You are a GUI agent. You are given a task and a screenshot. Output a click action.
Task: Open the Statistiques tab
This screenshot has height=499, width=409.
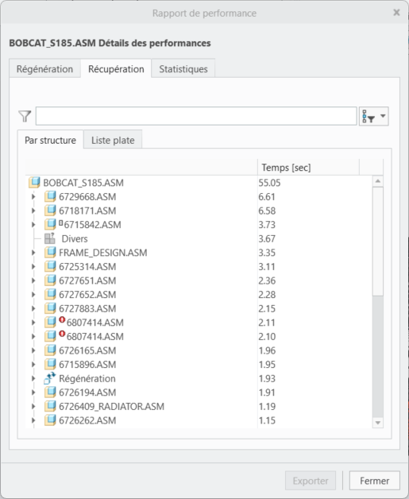tap(183, 69)
